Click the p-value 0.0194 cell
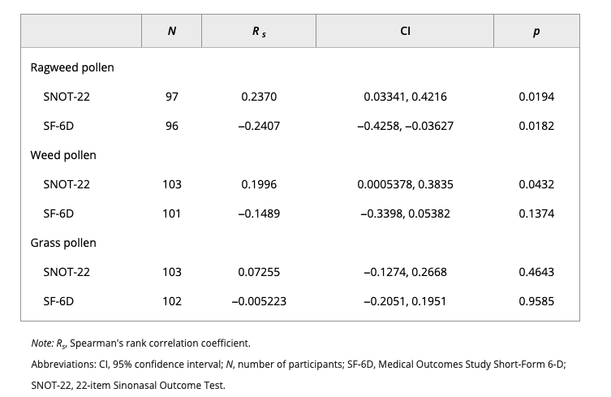 pos(536,97)
